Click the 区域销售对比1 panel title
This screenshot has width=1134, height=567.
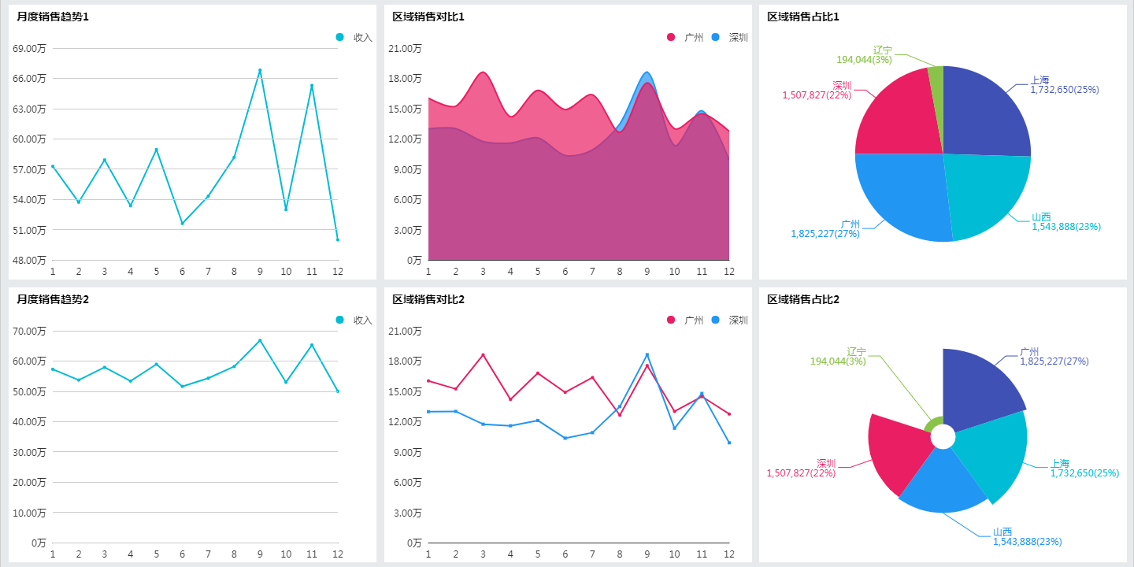click(x=428, y=17)
